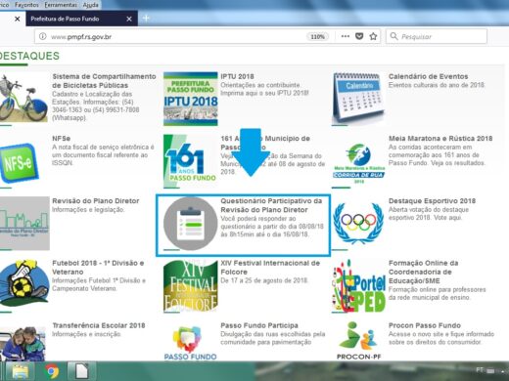509x381 pixels.
Task: Open the Procon Passo Fundo link
Action: pos(425,325)
